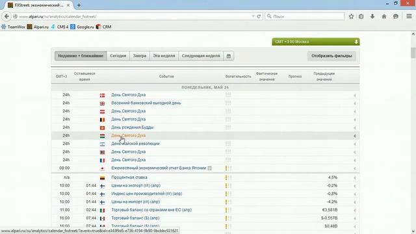Click the Israel flag by День Майской революции

pyautogui.click(x=102, y=144)
